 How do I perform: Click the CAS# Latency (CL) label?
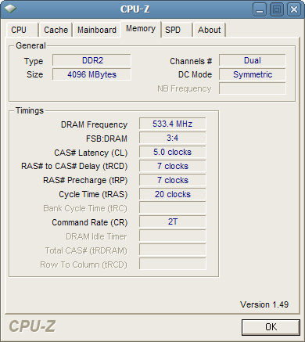pos(91,153)
